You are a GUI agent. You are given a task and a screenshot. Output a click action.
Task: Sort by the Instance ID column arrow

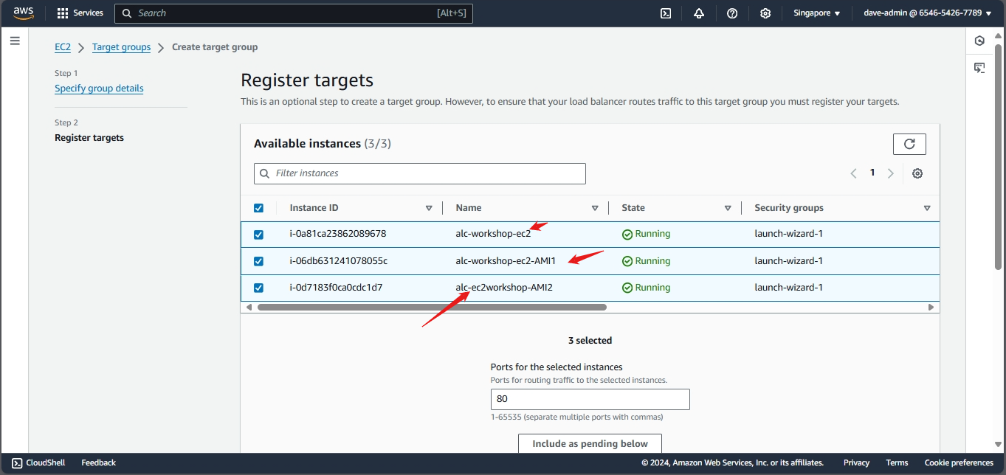tap(429, 208)
